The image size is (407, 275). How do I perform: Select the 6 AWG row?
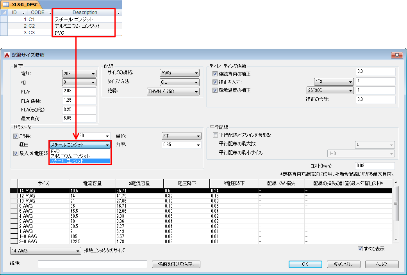(201, 211)
